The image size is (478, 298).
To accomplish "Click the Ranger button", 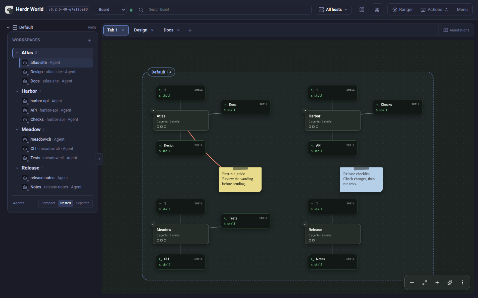I will [403, 10].
